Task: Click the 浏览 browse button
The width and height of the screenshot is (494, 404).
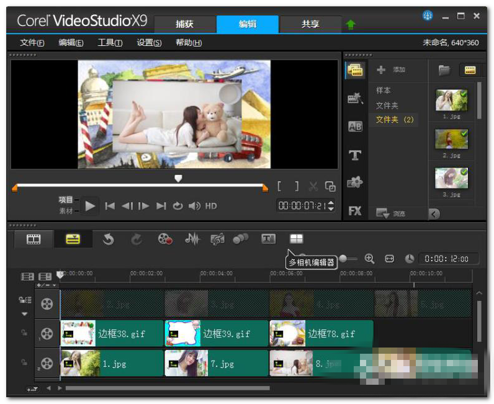Action: tap(390, 213)
